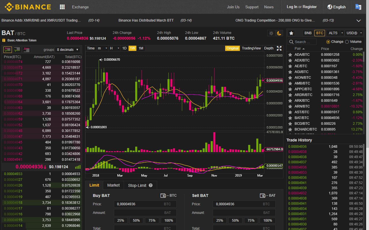Set buy amount to 25%
The image size is (369, 230).
pyautogui.click(x=121, y=221)
